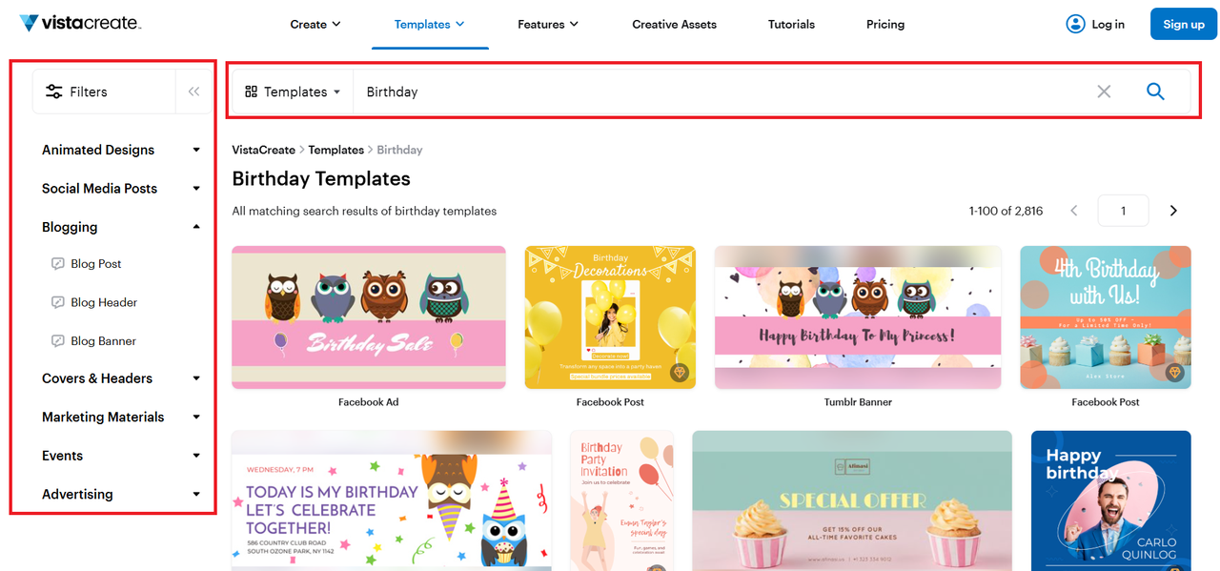
Task: Open the Birthday Sale owl Facebook Ad template
Action: click(x=369, y=317)
